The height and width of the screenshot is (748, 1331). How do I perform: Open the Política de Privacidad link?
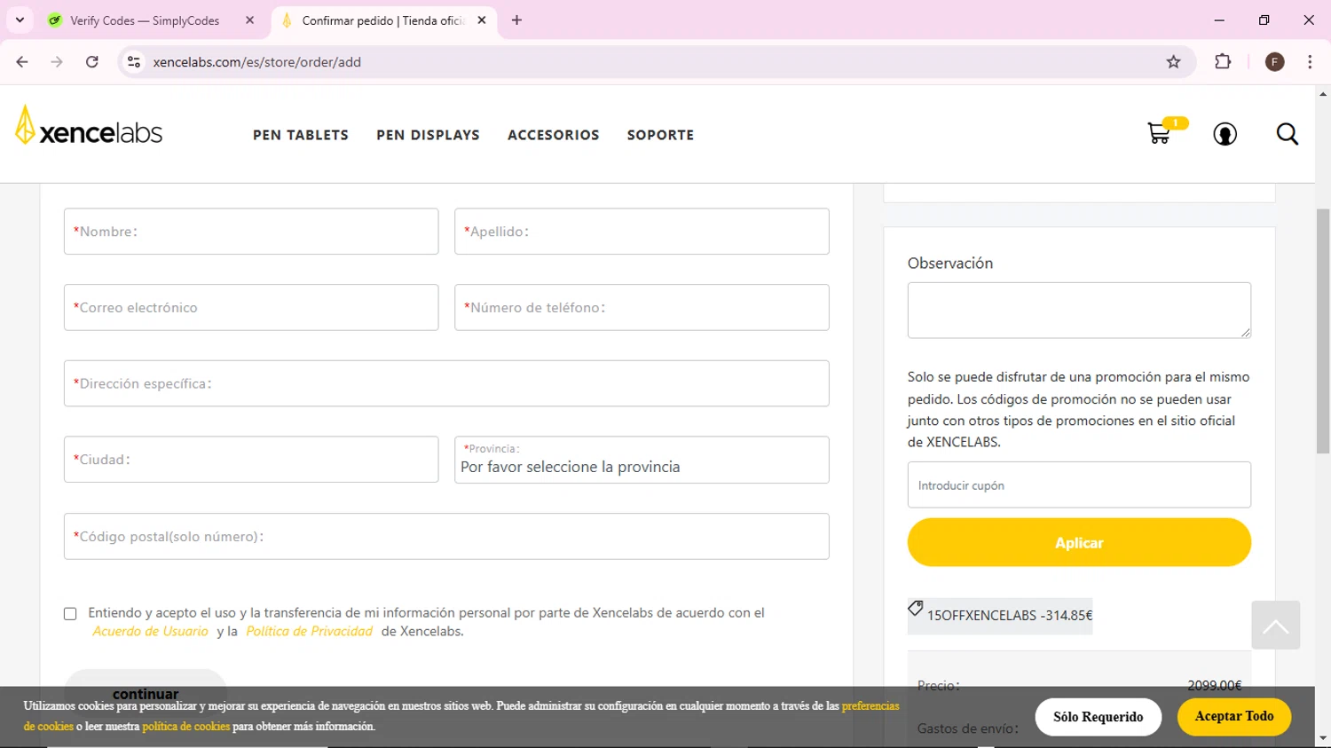[309, 632]
